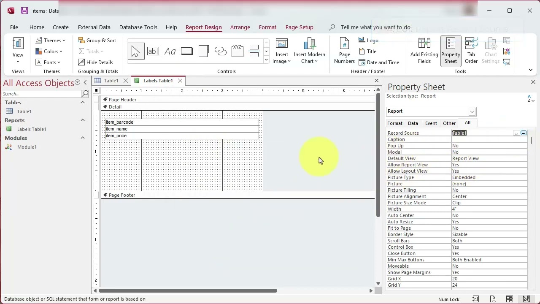Open the Colors dropdown

[49, 52]
